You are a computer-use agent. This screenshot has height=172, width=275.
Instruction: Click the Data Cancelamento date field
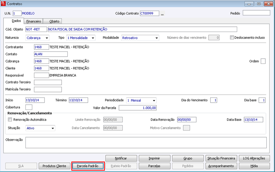[113, 128]
